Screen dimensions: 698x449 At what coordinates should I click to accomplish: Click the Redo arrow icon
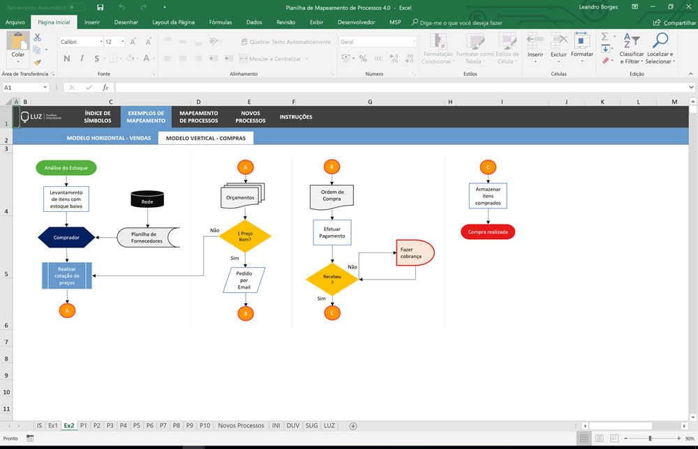click(x=143, y=7)
